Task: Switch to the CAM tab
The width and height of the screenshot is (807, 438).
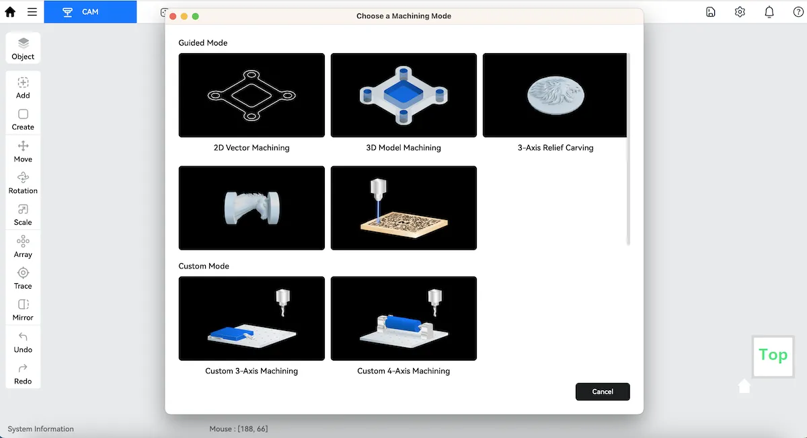Action: (x=90, y=12)
